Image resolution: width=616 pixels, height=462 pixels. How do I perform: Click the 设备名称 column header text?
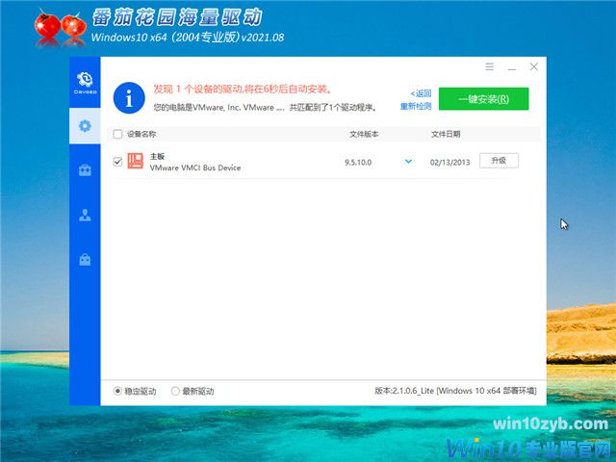tap(141, 134)
